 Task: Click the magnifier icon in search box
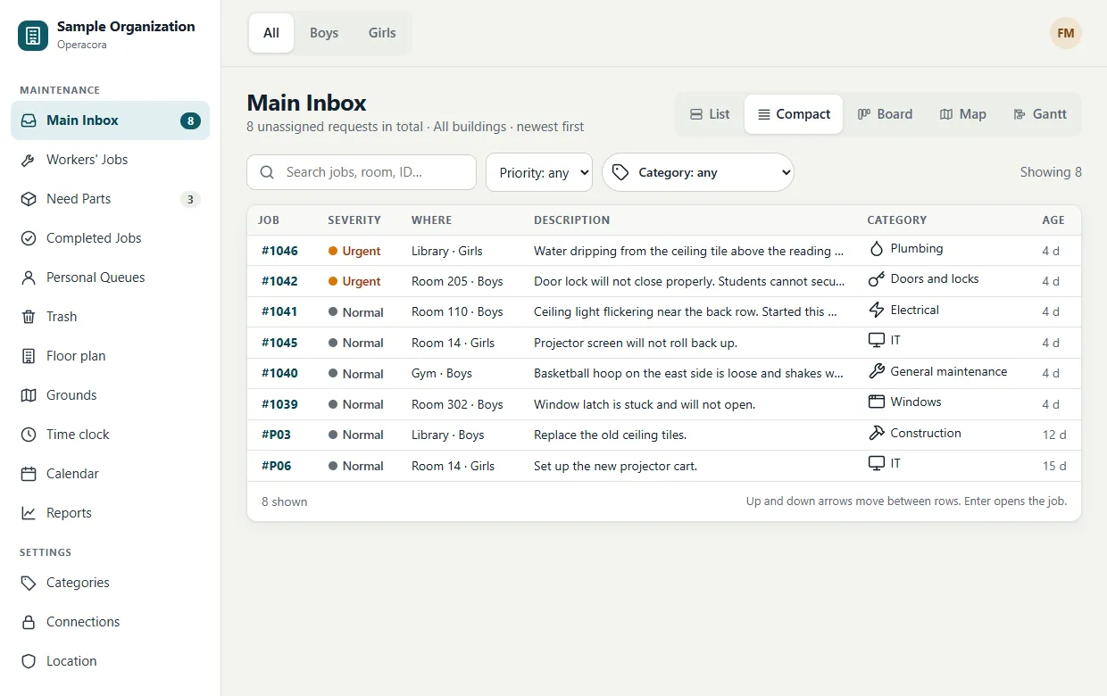[x=266, y=172]
